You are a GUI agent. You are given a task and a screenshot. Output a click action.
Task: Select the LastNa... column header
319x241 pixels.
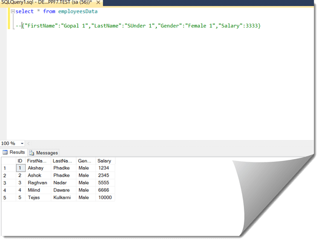coord(63,161)
